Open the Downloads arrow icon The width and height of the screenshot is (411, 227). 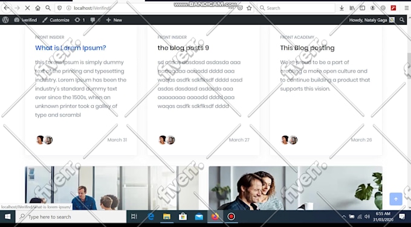pos(341,8)
